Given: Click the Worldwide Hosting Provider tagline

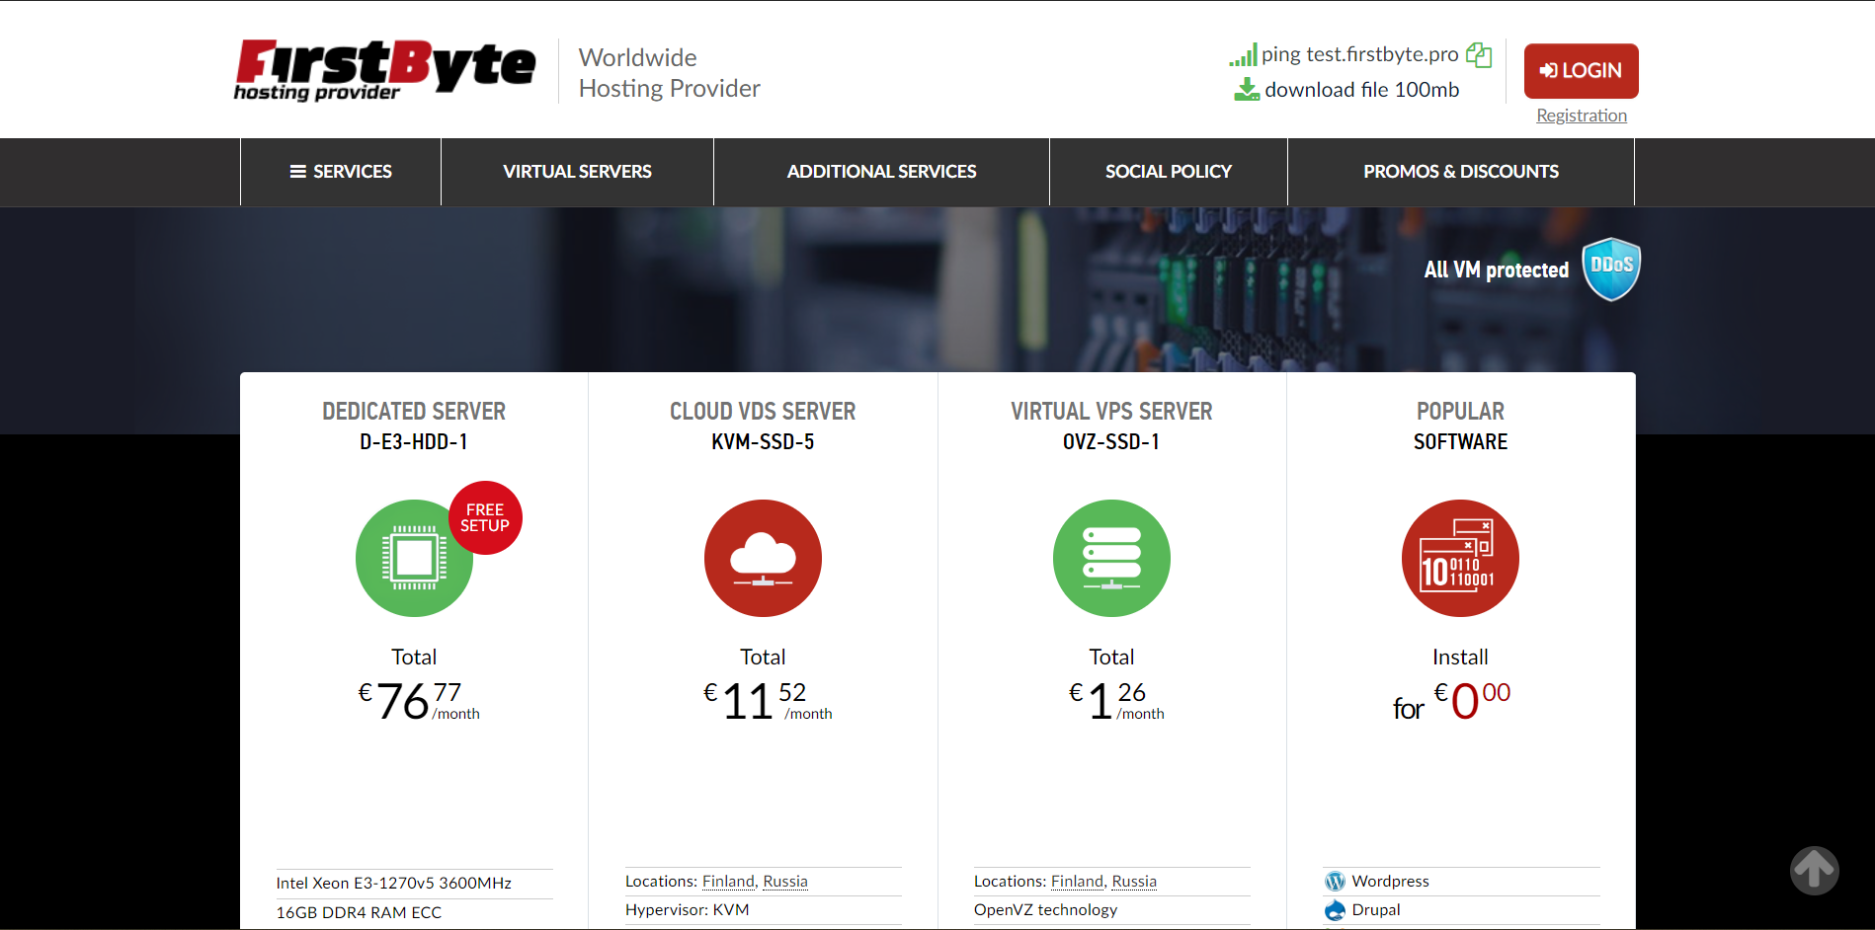Looking at the screenshot, I should click(x=669, y=73).
